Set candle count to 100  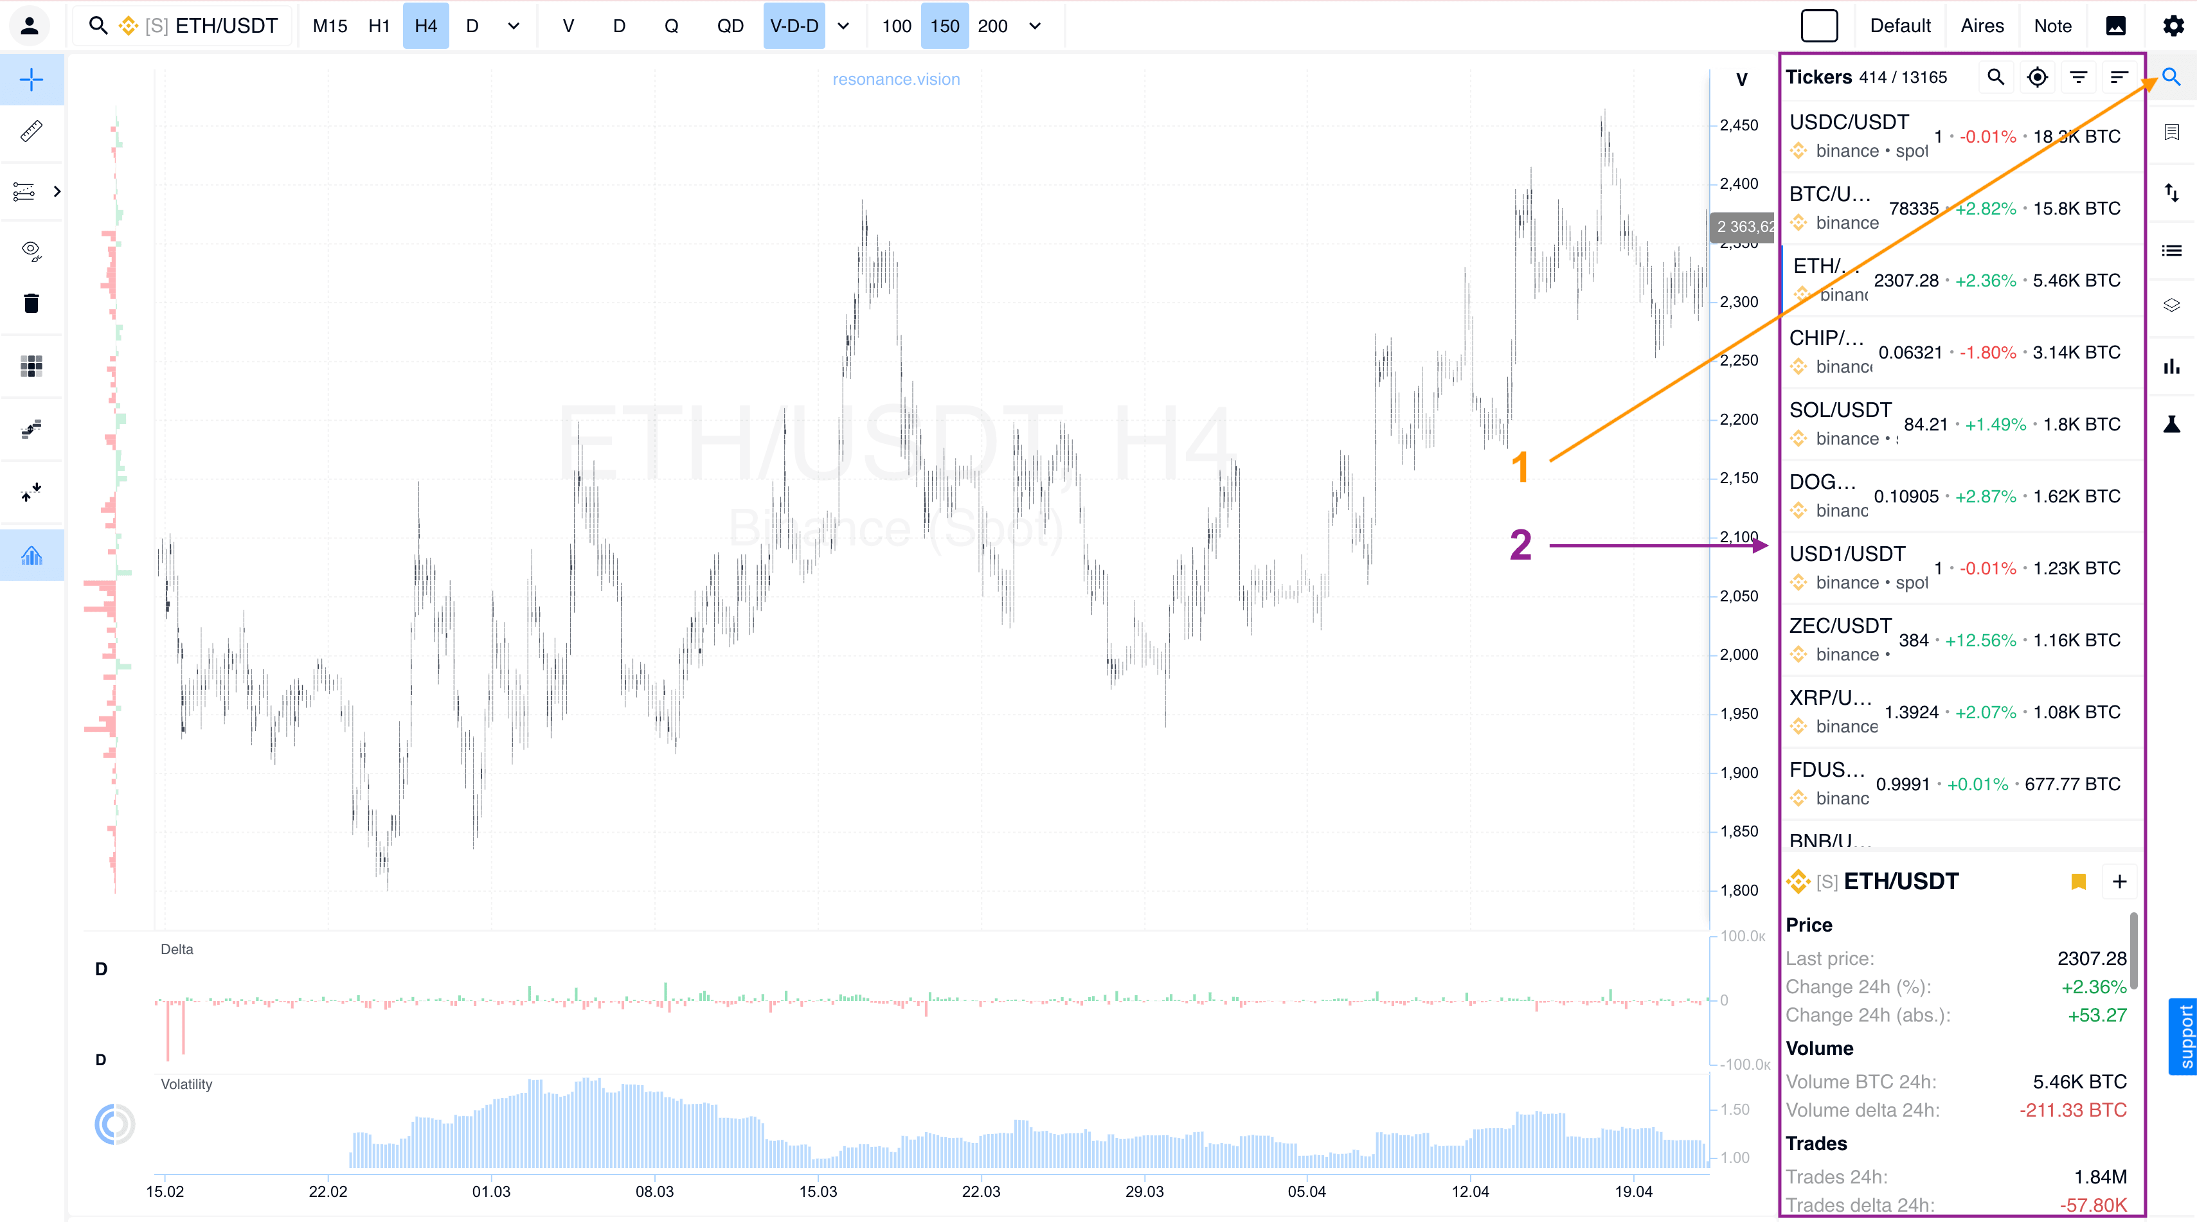tap(897, 26)
